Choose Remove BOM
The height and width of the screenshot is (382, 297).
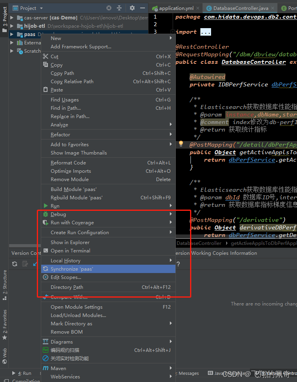point(109,332)
